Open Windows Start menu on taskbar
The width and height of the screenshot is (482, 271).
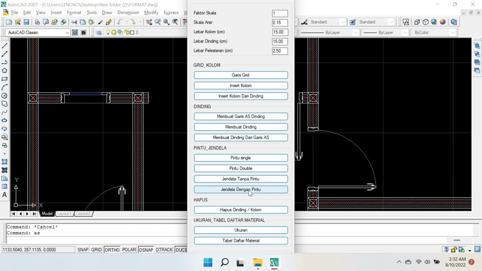(x=208, y=262)
